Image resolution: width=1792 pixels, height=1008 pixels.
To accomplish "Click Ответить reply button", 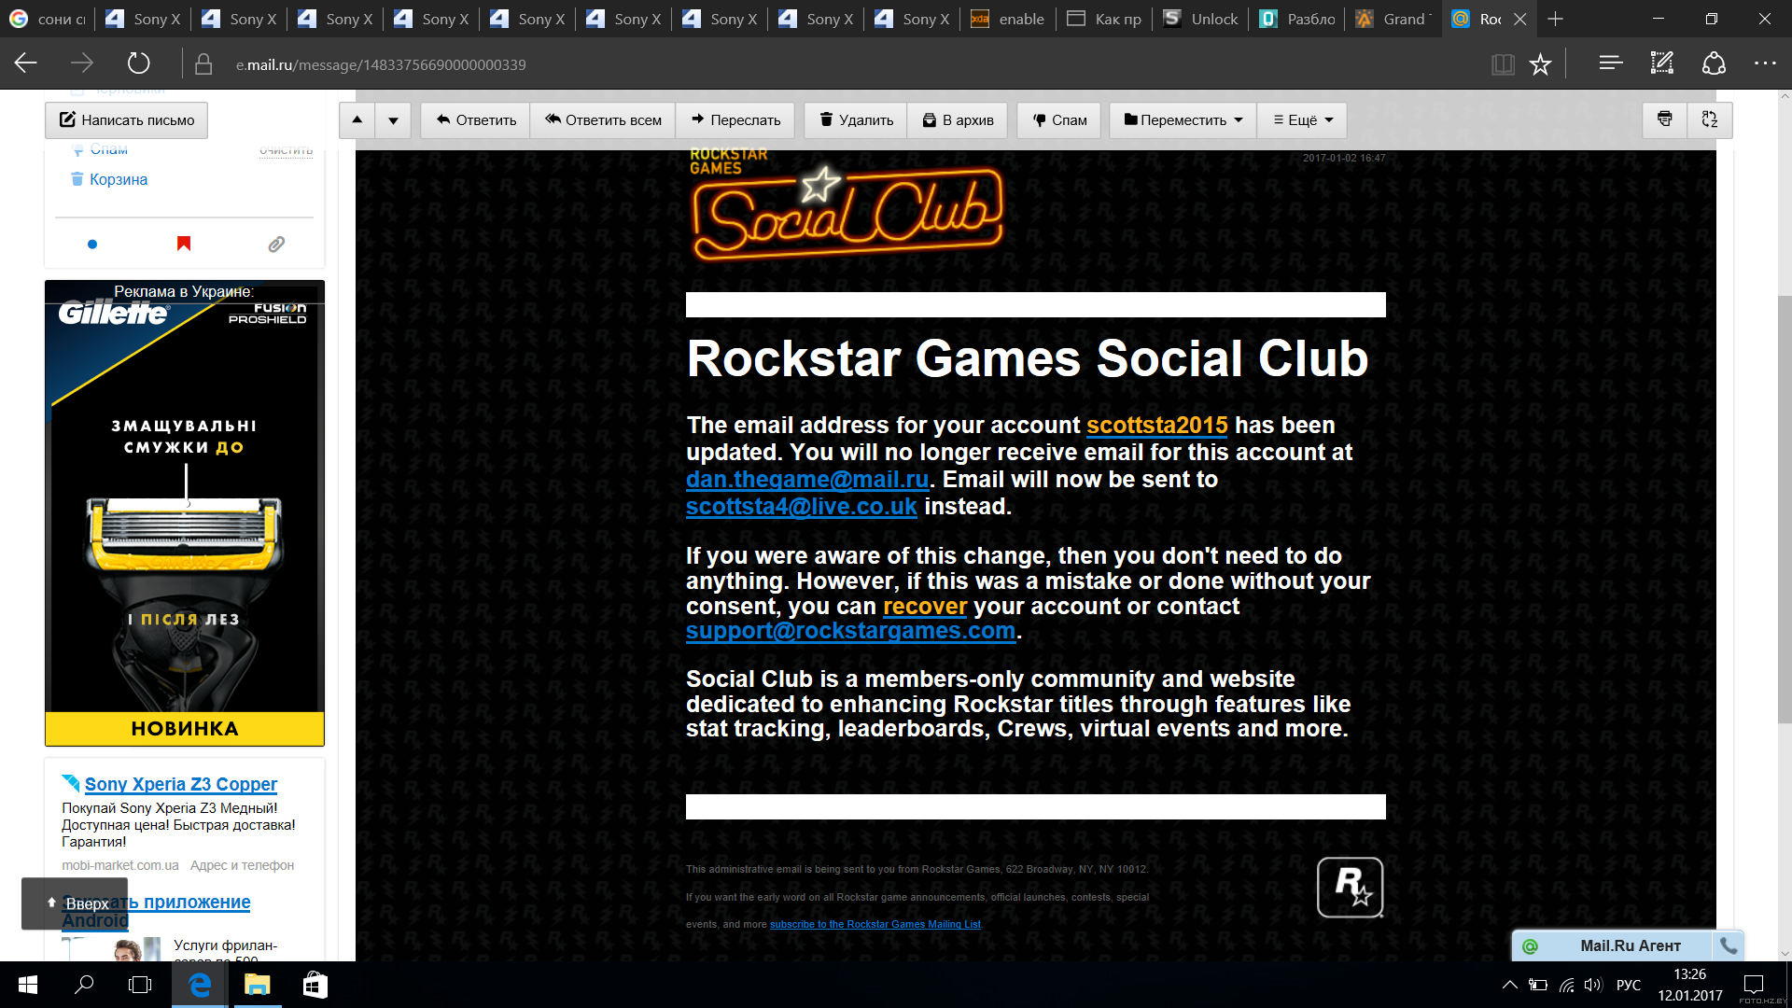I will pos(475,120).
